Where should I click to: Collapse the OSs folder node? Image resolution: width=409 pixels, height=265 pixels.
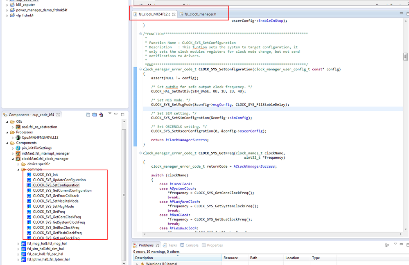point(7,122)
